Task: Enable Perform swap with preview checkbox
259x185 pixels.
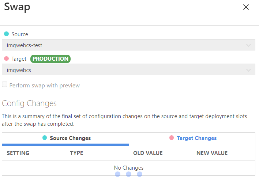Action: pyautogui.click(x=5, y=85)
